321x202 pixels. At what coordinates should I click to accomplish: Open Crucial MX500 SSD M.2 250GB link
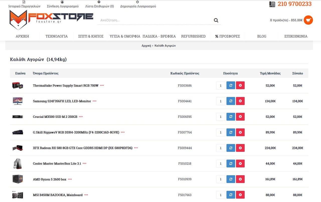click(x=55, y=117)
